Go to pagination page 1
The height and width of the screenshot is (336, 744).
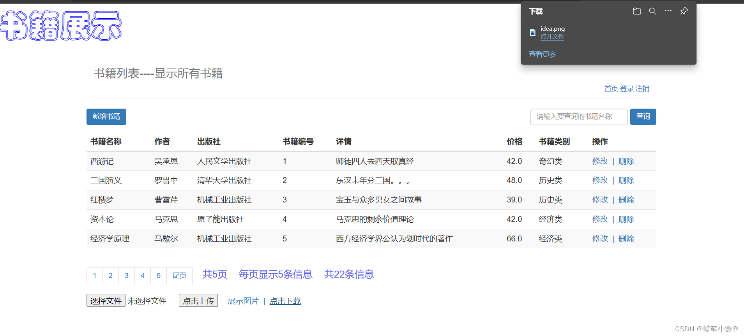[95, 276]
